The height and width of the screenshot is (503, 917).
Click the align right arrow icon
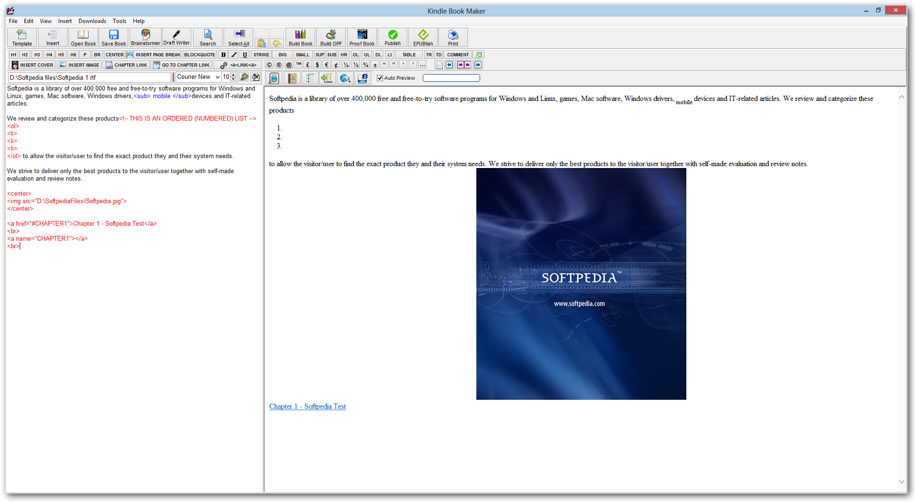(x=478, y=65)
